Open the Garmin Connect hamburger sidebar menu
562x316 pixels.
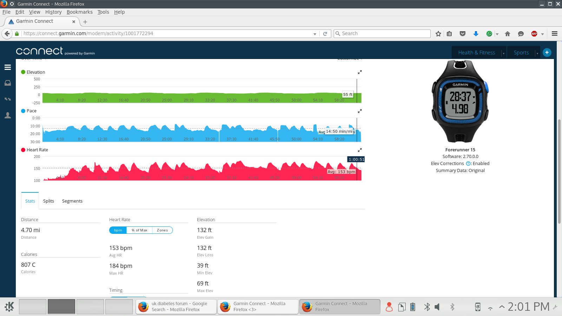coord(8,67)
